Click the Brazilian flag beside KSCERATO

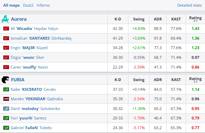6,90
